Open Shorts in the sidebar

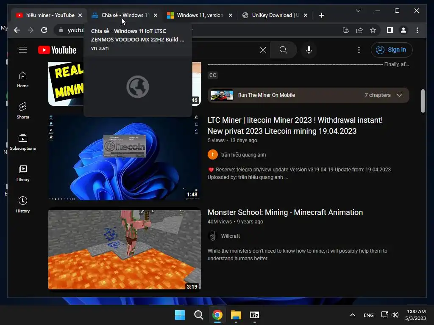point(23,111)
